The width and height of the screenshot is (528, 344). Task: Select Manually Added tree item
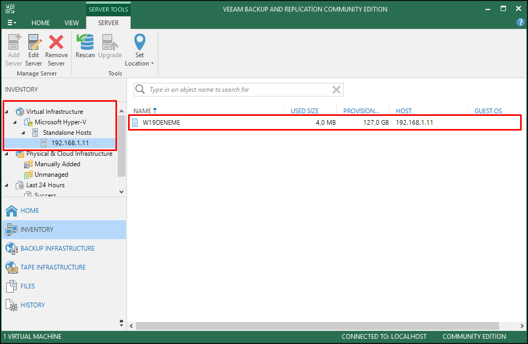pyautogui.click(x=57, y=164)
